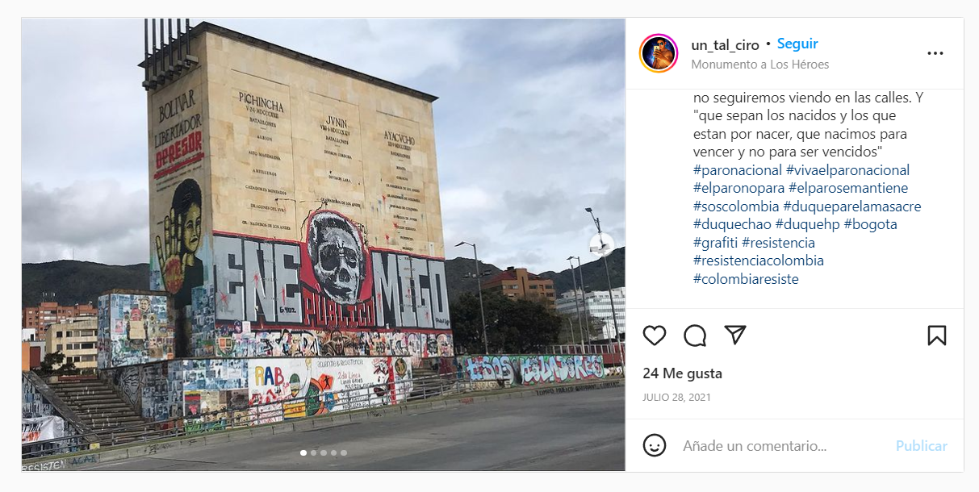This screenshot has width=979, height=492.
Task: Share the post with the paper plane icon
Action: [x=734, y=336]
